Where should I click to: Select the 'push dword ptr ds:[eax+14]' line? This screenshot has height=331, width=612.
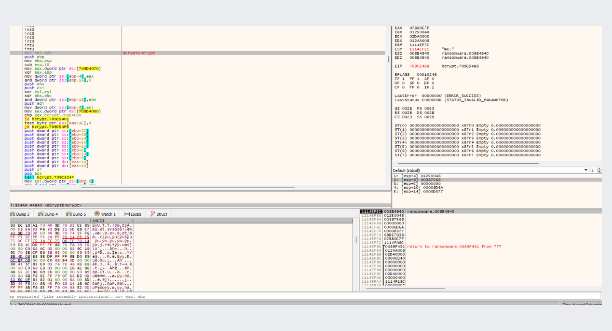click(x=56, y=162)
